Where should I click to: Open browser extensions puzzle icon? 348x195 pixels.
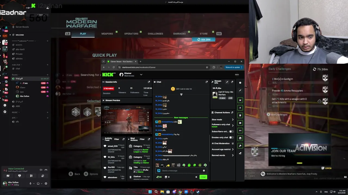[214, 67]
